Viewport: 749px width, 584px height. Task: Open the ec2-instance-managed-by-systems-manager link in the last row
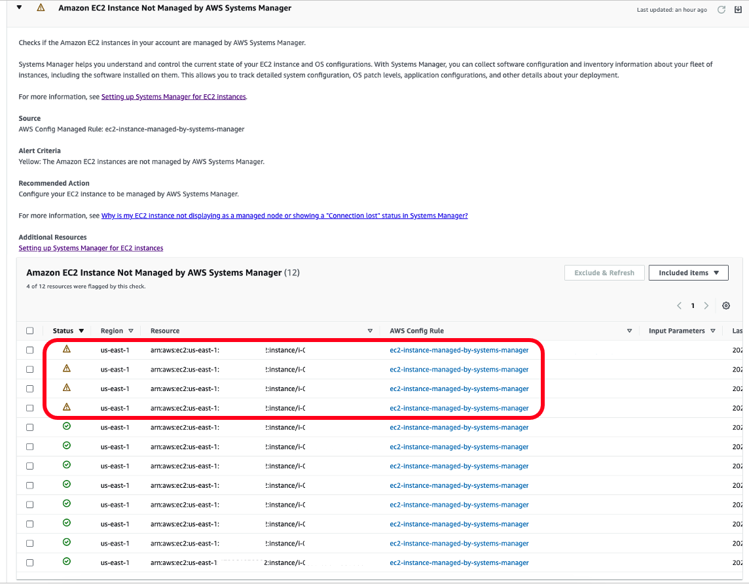(x=459, y=563)
